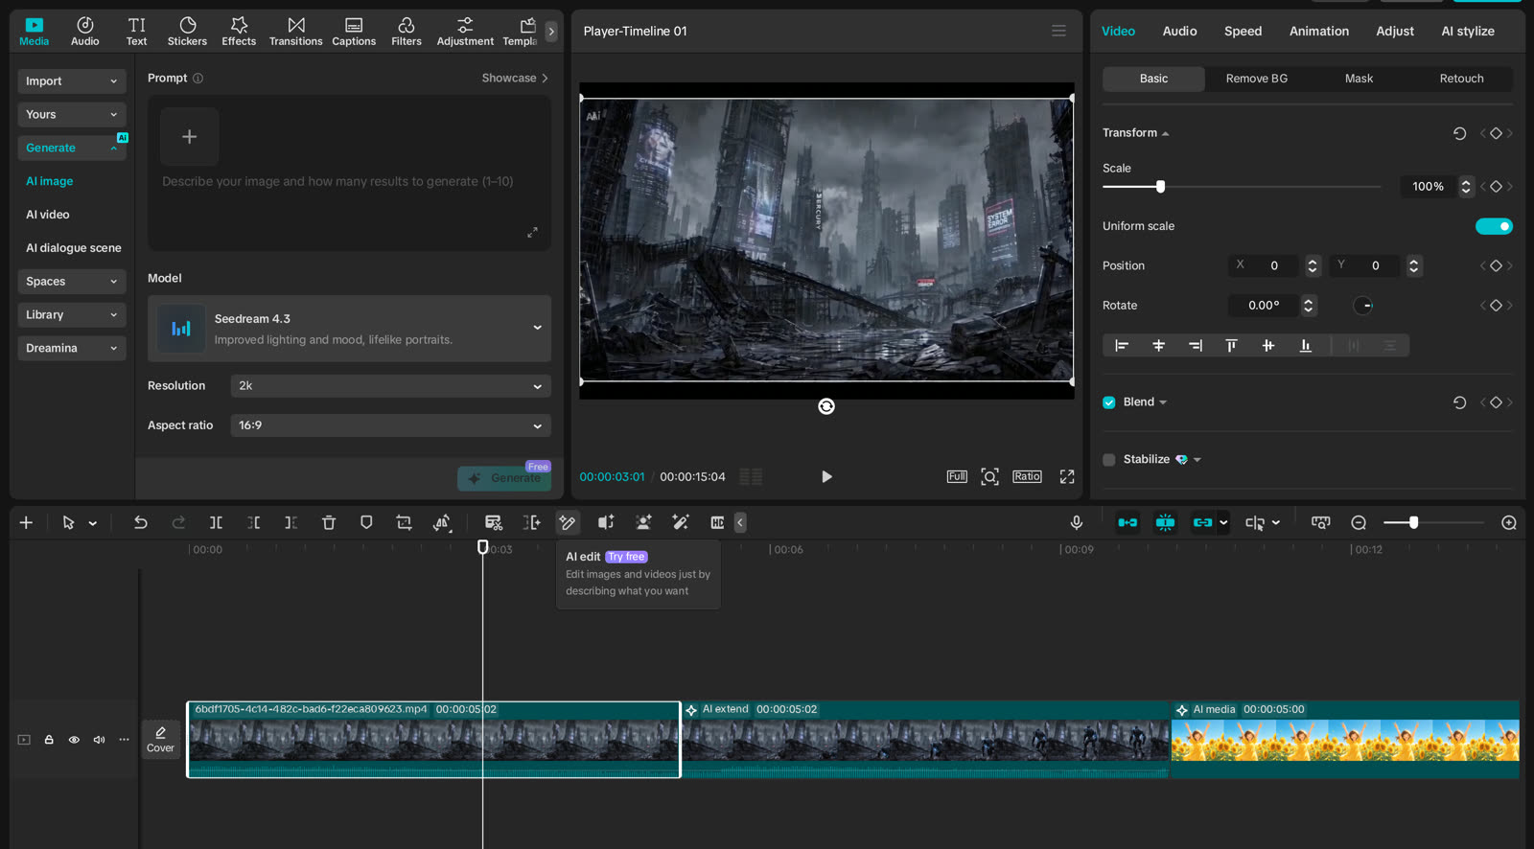This screenshot has width=1534, height=849.
Task: Adjust the Scale slider handle
Action: click(1160, 187)
